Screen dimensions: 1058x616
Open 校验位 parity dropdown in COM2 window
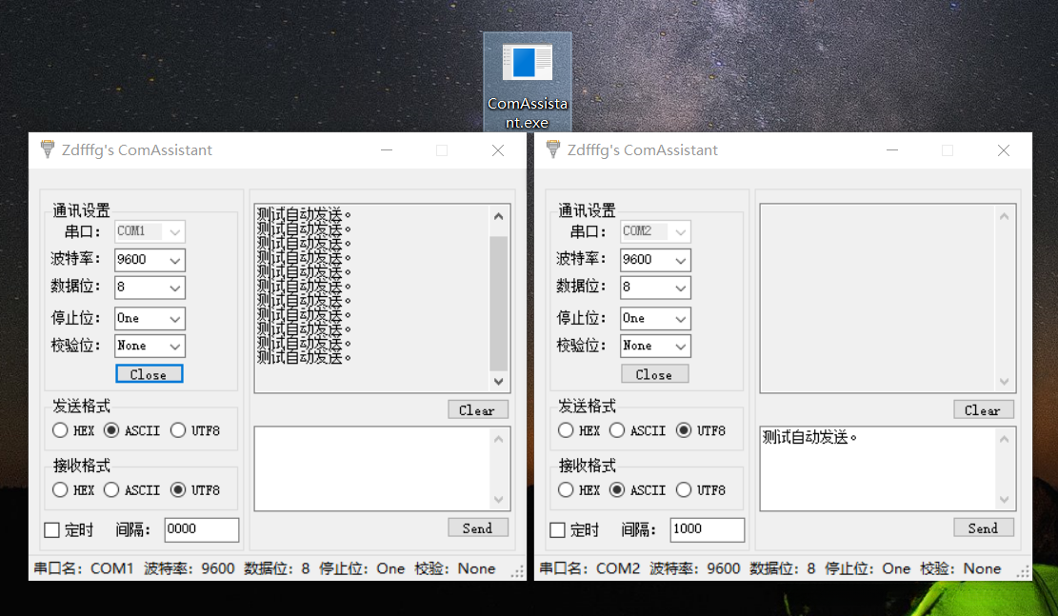(655, 347)
